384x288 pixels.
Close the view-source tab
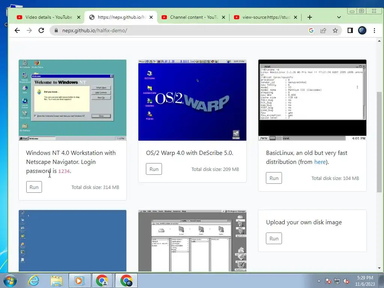click(x=295, y=17)
